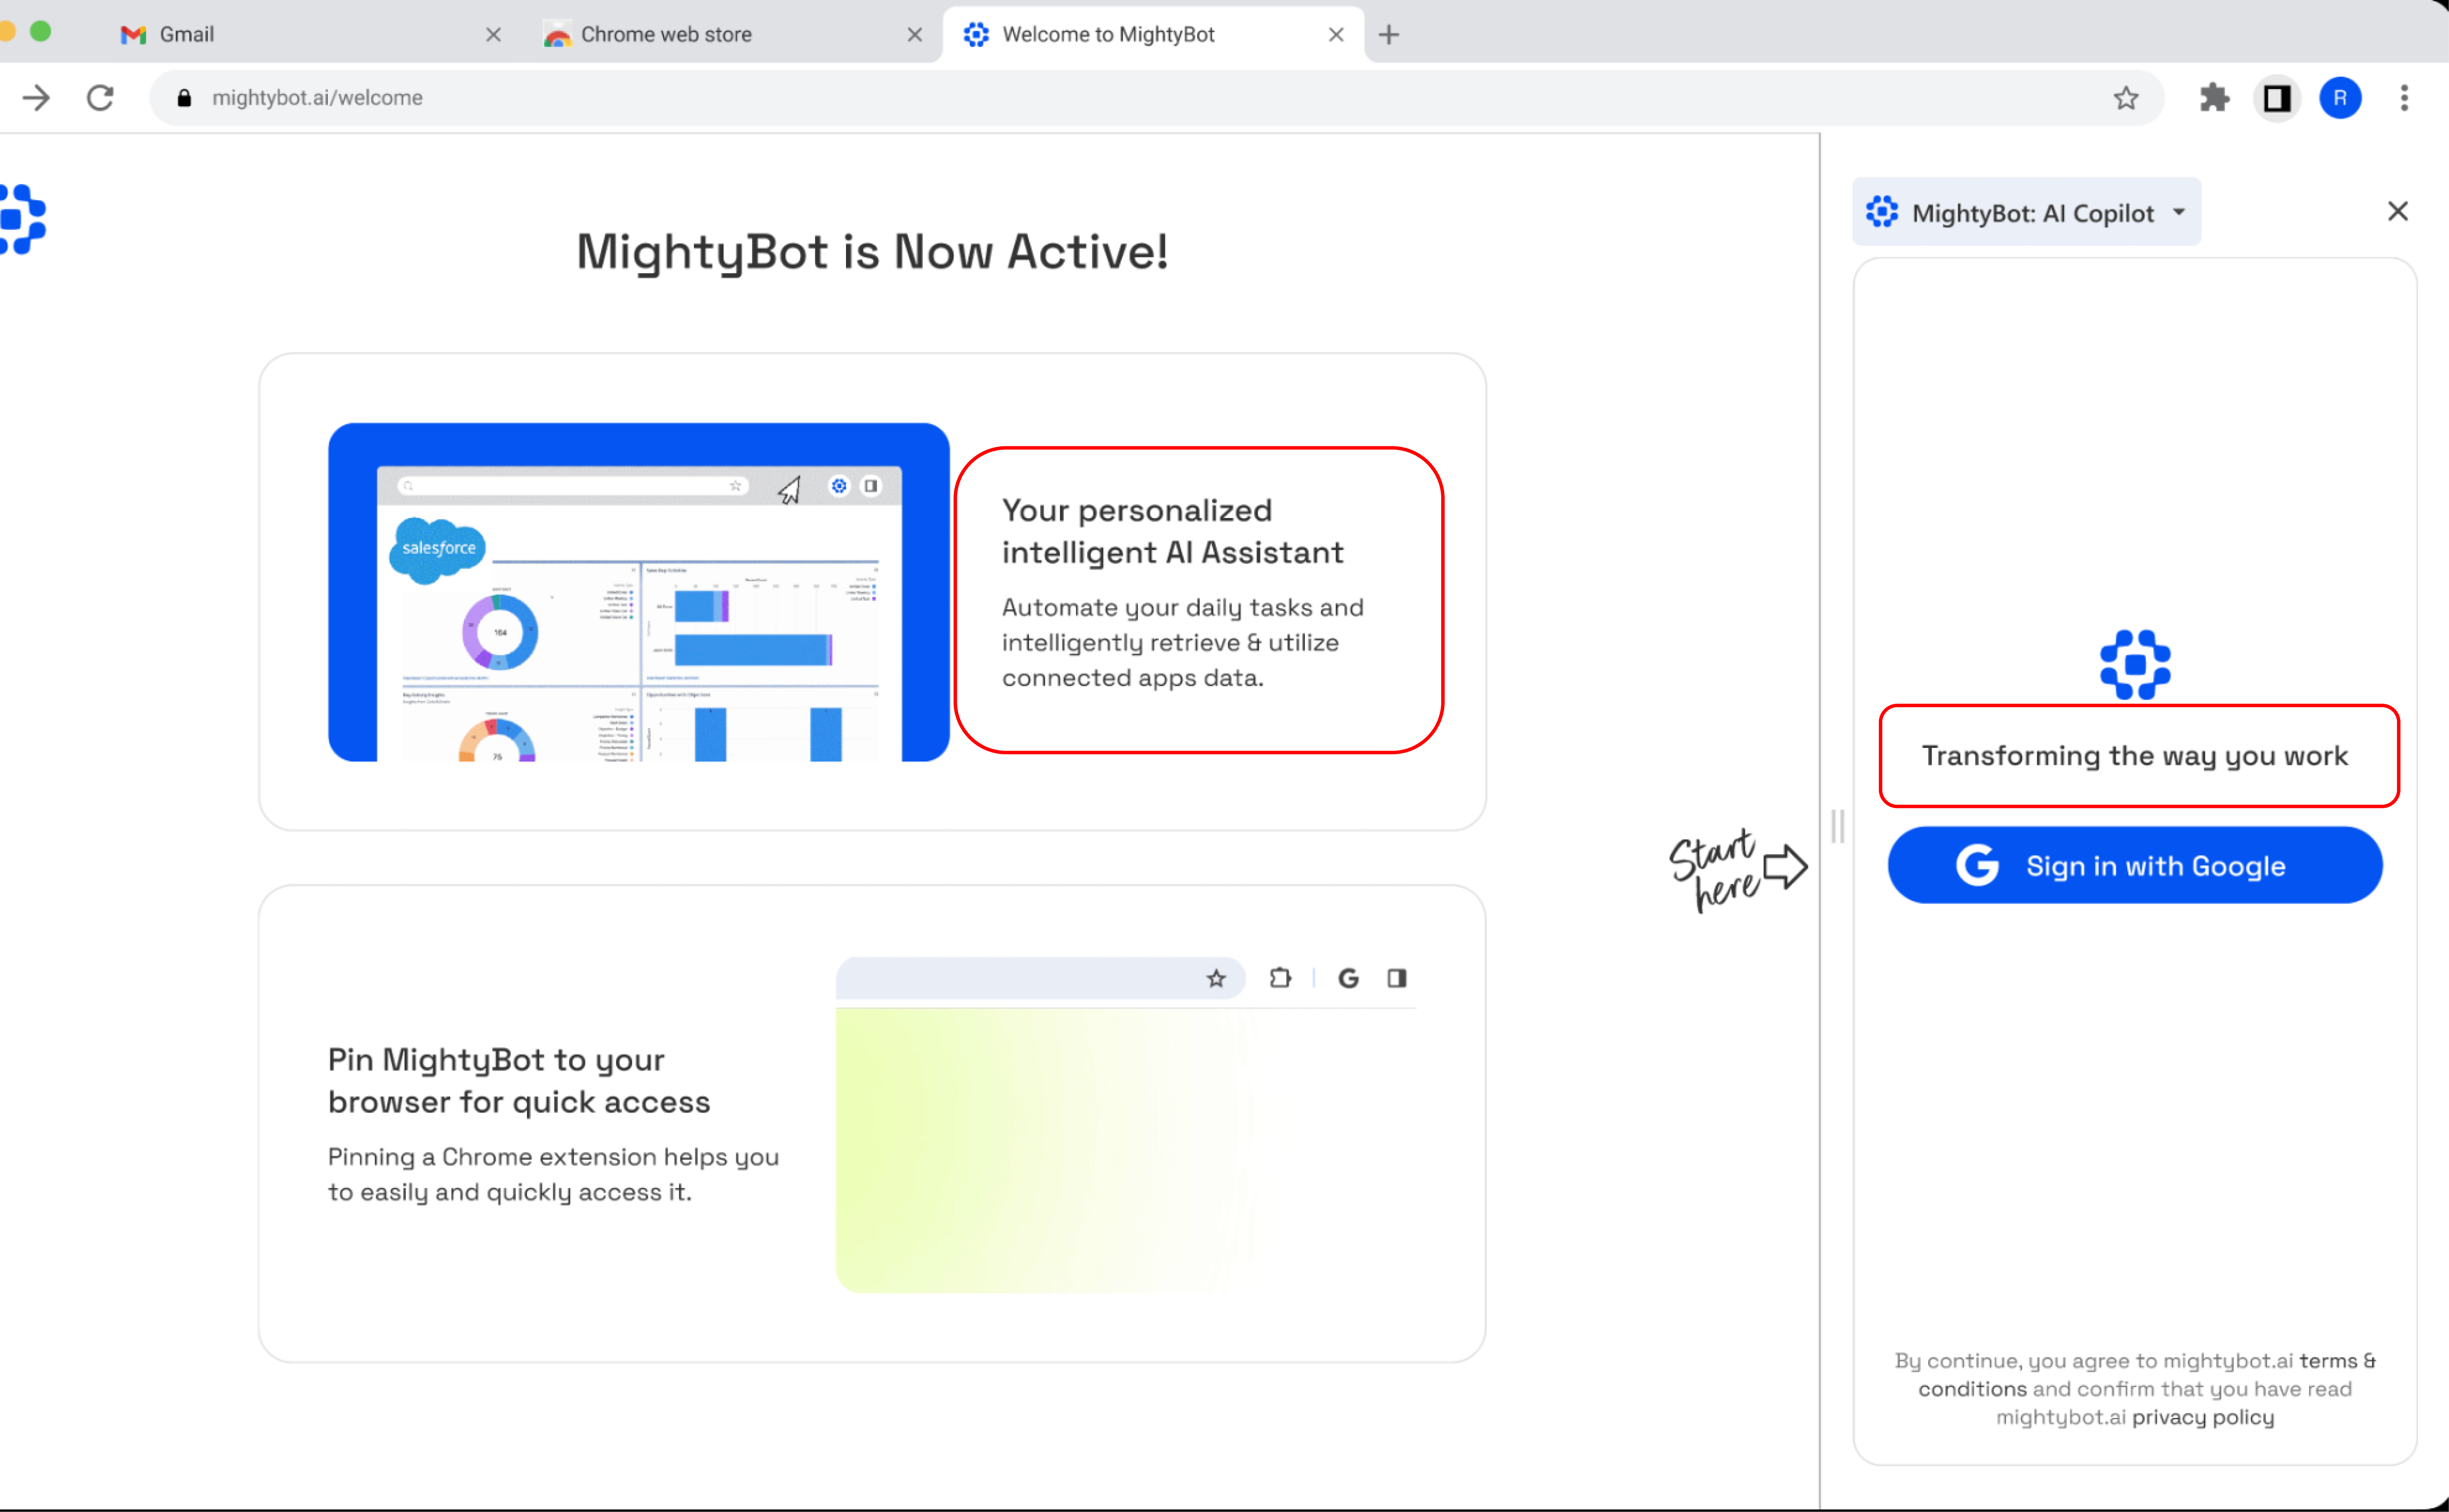Open the Chrome three-dot menu

2404,98
